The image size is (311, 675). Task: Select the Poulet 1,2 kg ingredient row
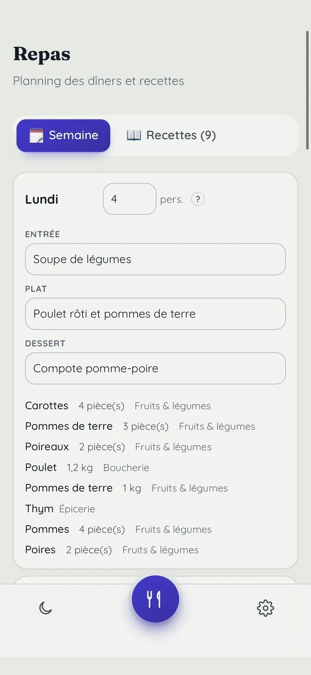click(x=87, y=468)
